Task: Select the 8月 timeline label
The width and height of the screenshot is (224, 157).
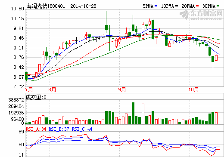Action: click(x=52, y=89)
